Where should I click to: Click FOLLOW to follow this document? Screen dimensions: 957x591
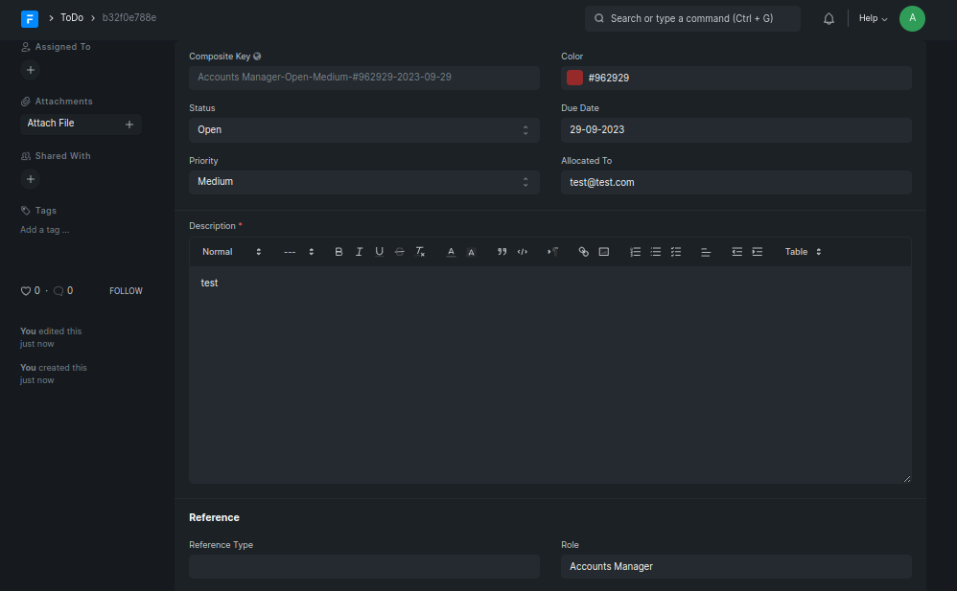(126, 291)
